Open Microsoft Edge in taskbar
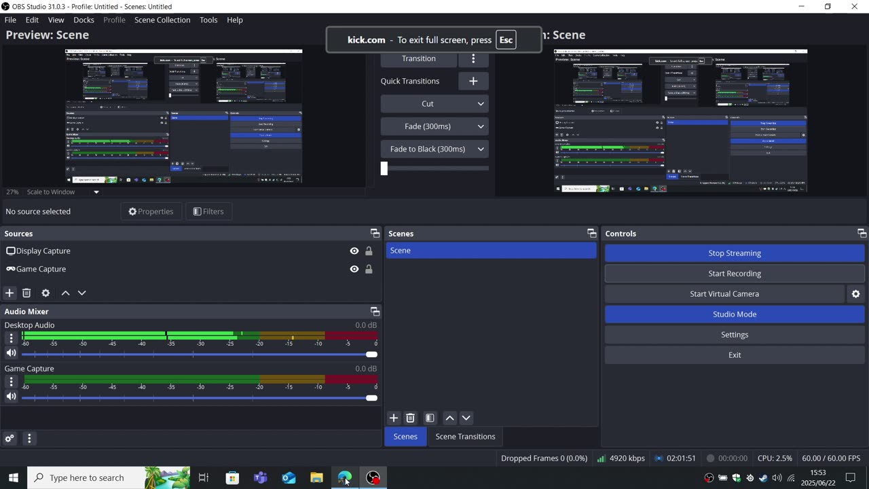This screenshot has width=869, height=489. (x=345, y=477)
